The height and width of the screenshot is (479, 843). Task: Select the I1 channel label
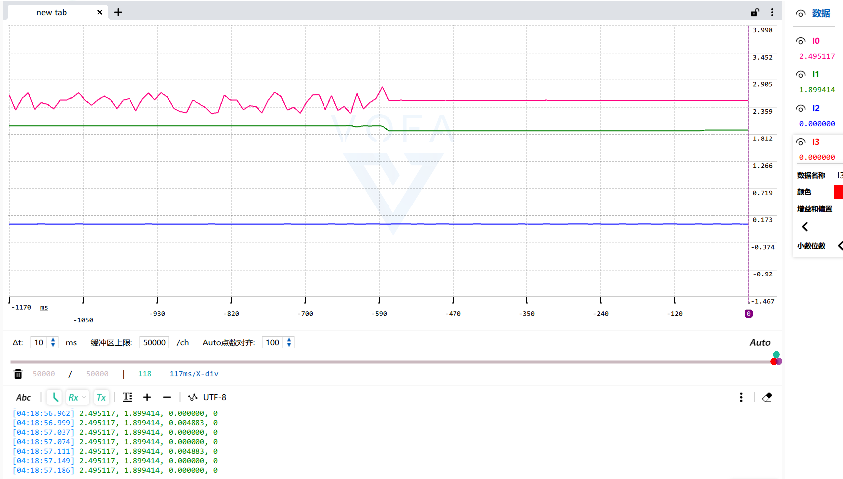click(x=816, y=74)
